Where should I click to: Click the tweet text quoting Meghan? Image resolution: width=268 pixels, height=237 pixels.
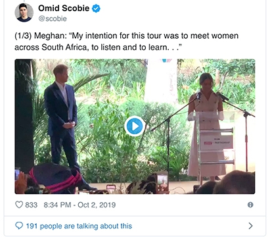coord(126,41)
